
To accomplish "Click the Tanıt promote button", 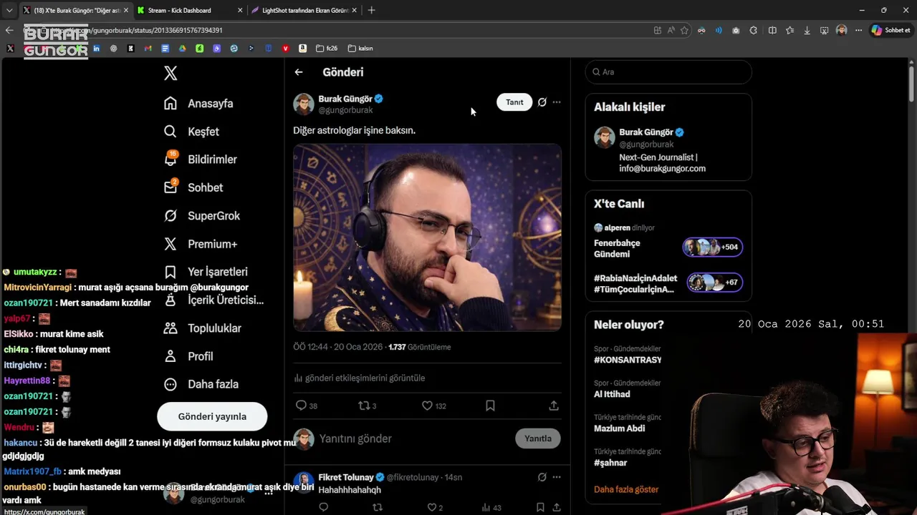I will (514, 102).
